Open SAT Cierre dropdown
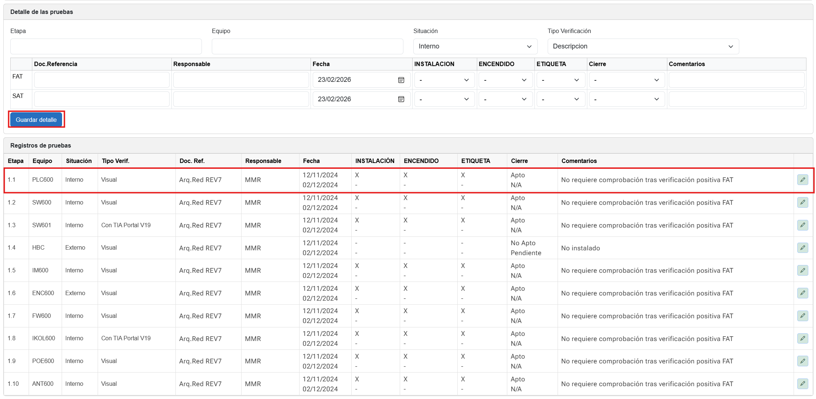 point(627,99)
